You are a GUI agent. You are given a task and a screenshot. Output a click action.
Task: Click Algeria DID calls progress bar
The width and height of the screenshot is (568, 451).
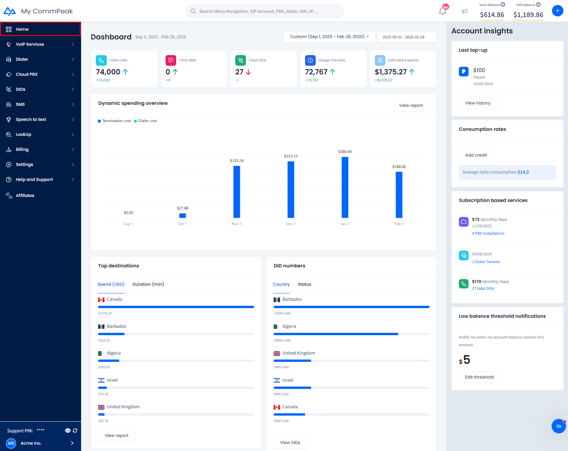[x=351, y=334]
